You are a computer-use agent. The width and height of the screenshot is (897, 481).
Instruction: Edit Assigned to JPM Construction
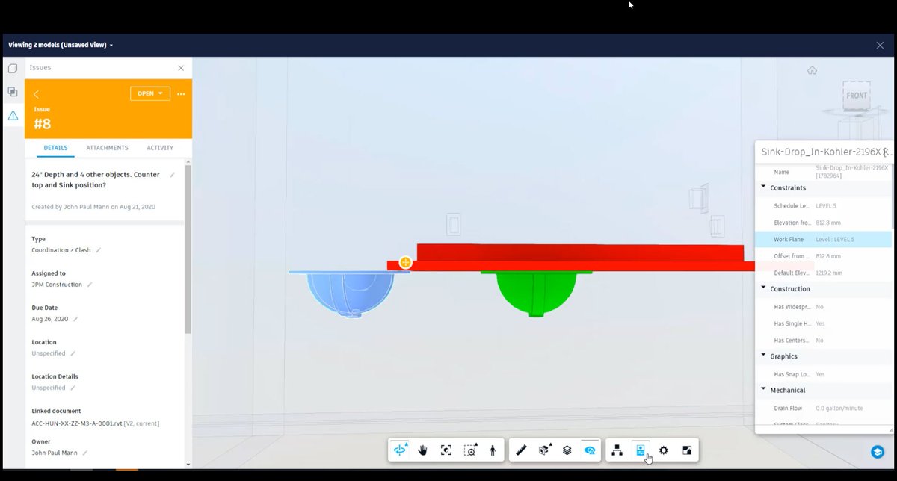pos(90,285)
